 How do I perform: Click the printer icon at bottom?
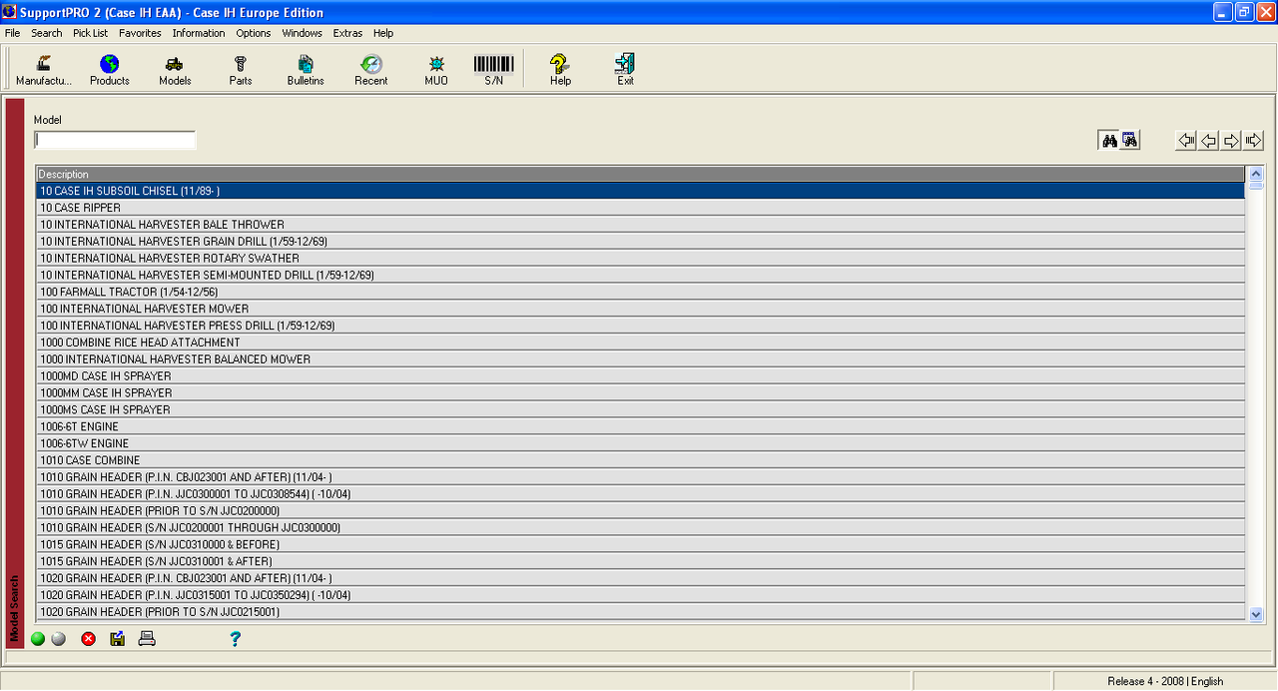(147, 639)
